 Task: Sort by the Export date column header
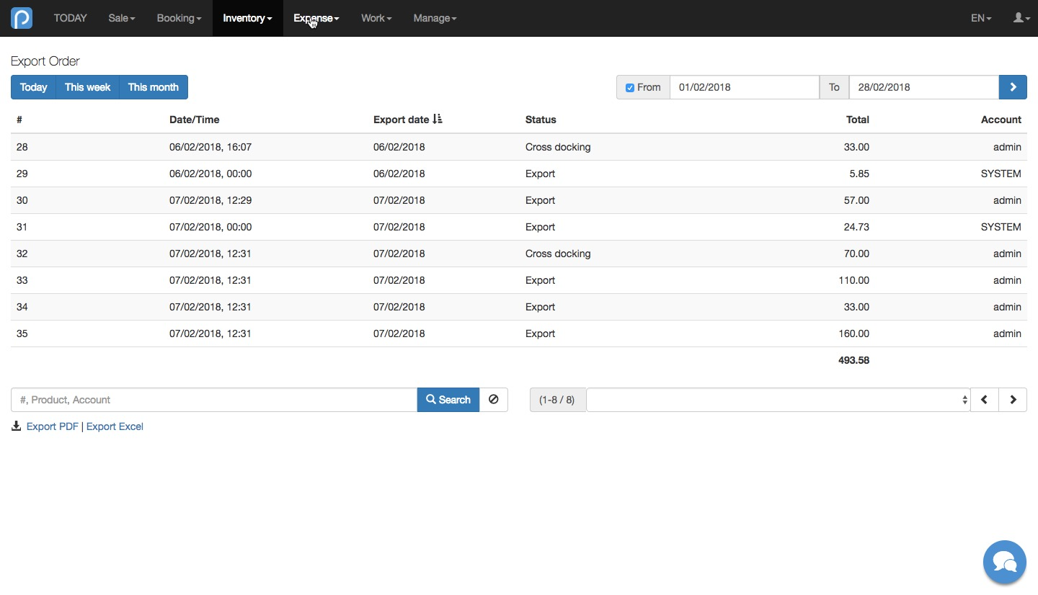[x=408, y=120]
